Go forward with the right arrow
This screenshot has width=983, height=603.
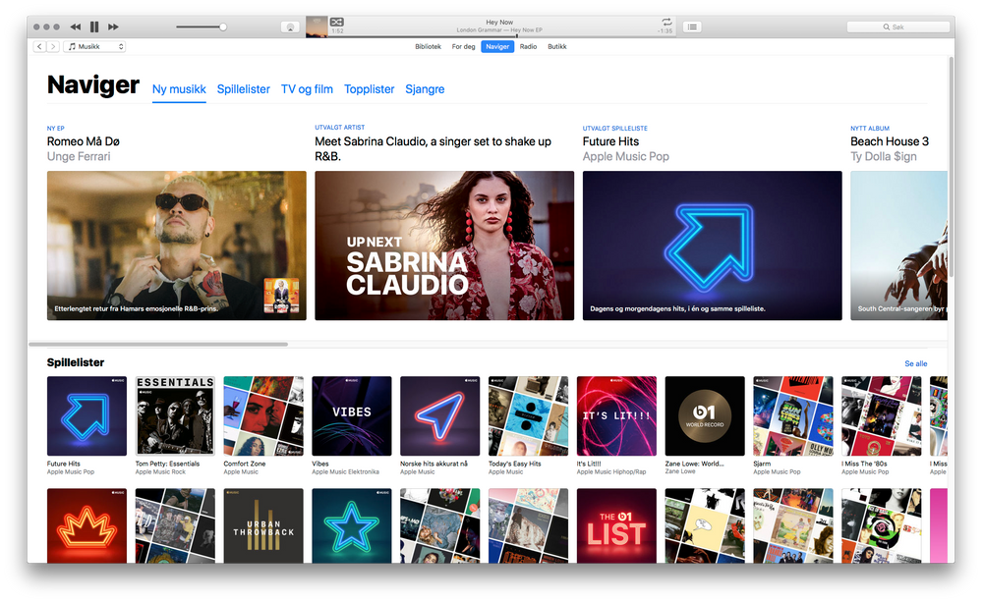click(x=53, y=46)
